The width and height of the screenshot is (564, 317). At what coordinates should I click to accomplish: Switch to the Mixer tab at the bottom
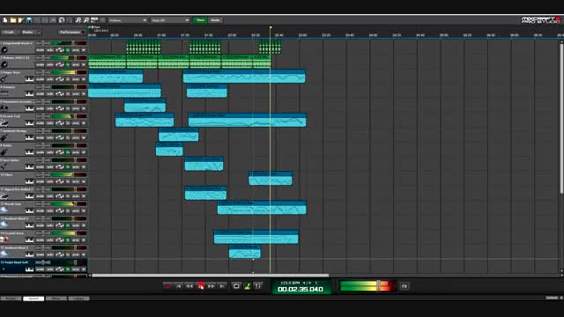tap(56, 299)
